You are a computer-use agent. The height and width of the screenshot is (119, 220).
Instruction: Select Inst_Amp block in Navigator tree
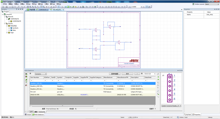tap(14, 26)
